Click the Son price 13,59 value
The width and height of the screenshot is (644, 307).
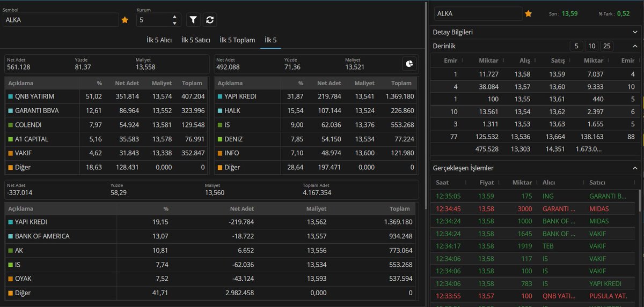click(x=569, y=13)
